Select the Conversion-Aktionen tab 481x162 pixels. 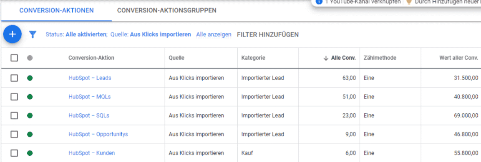(x=56, y=10)
